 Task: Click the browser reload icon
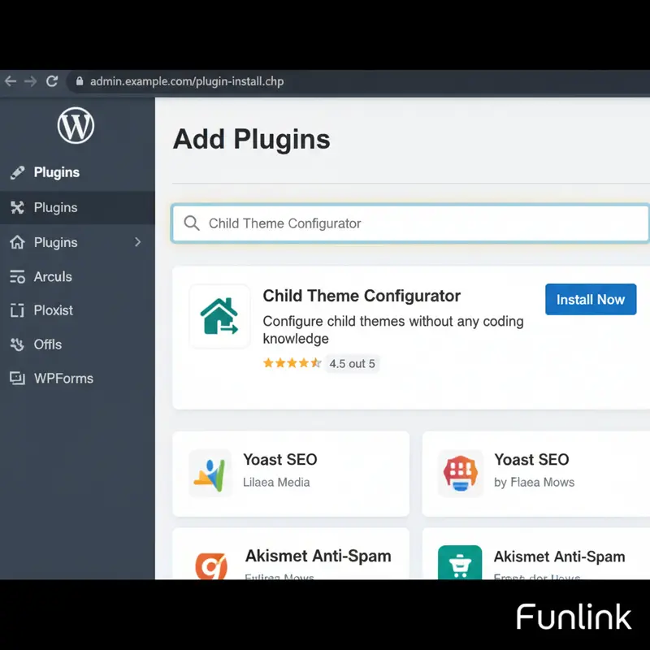(x=52, y=81)
